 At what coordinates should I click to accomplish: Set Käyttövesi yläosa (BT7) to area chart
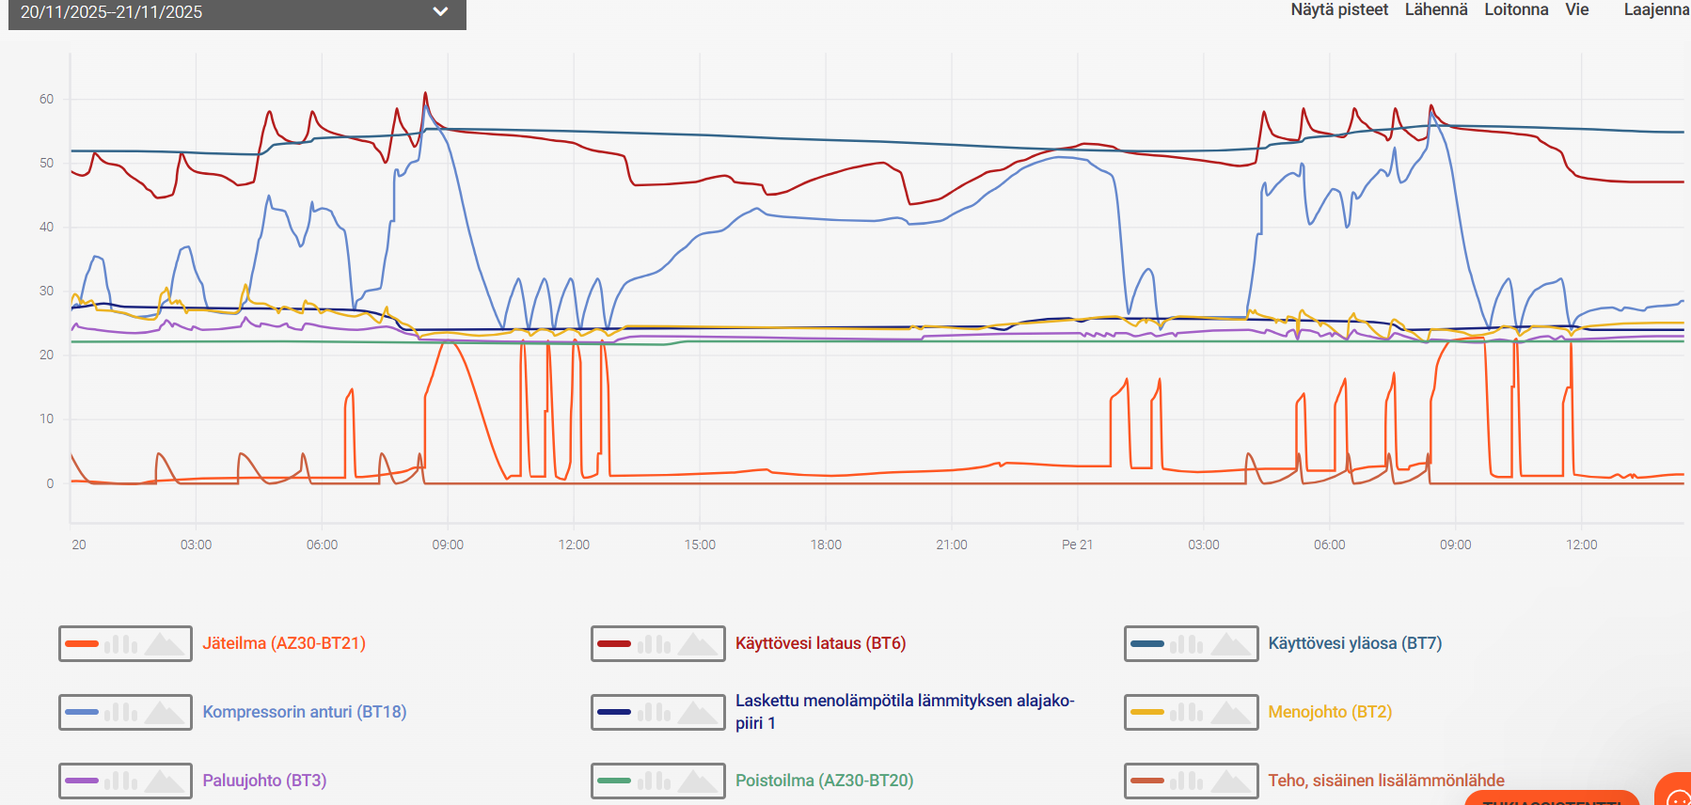point(1229,644)
